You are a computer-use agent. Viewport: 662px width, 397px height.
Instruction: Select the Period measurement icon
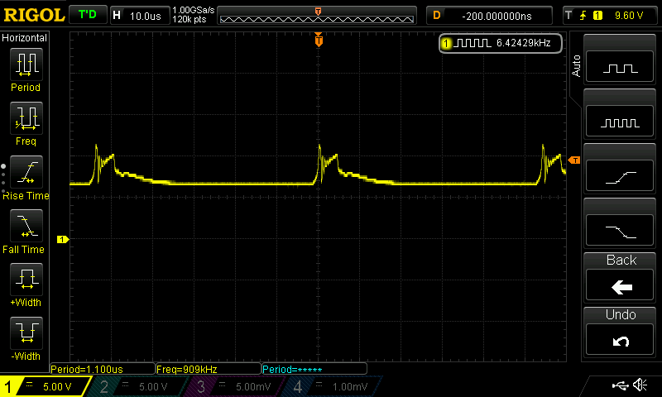point(26,65)
